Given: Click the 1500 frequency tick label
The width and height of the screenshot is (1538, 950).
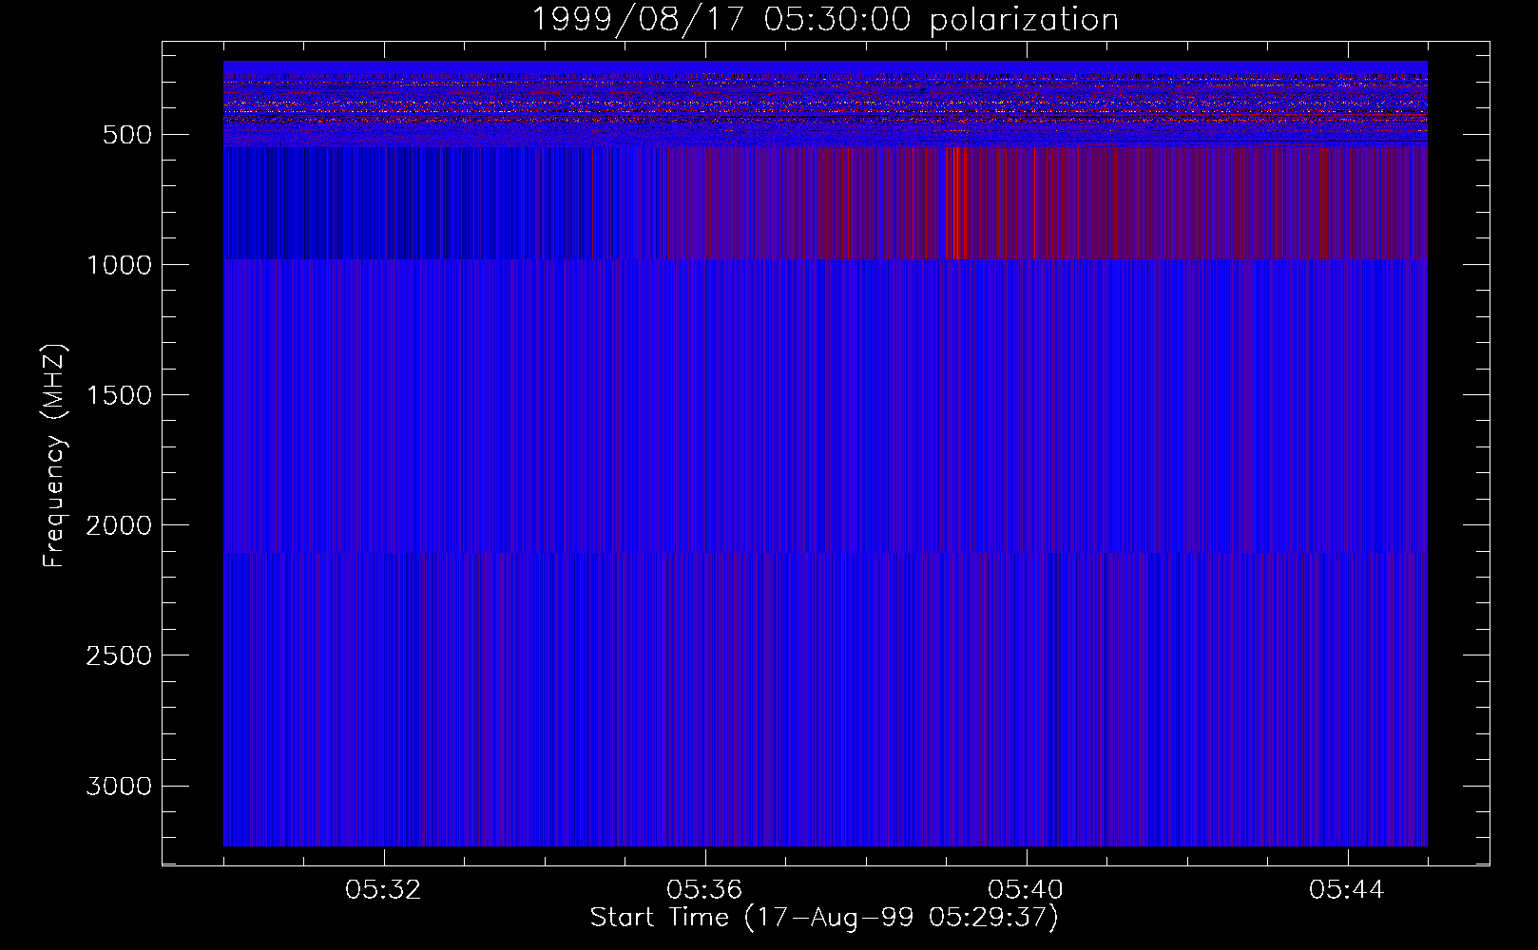Looking at the screenshot, I should coord(119,395).
